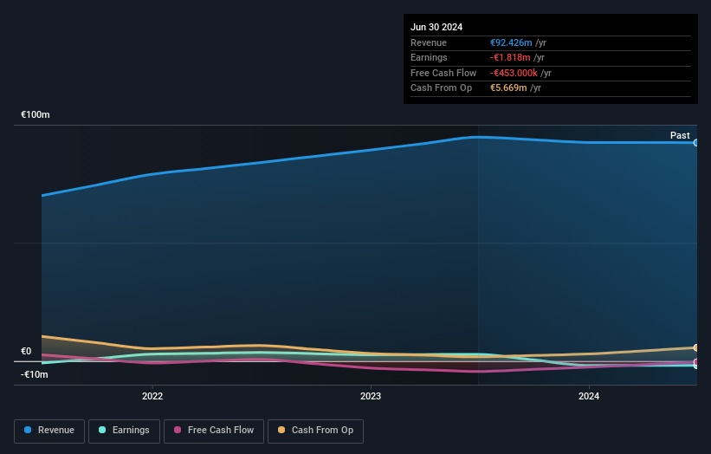This screenshot has width=711, height=454.
Task: Click the Free Cash Flow value -€453.000k
Action: [514, 73]
